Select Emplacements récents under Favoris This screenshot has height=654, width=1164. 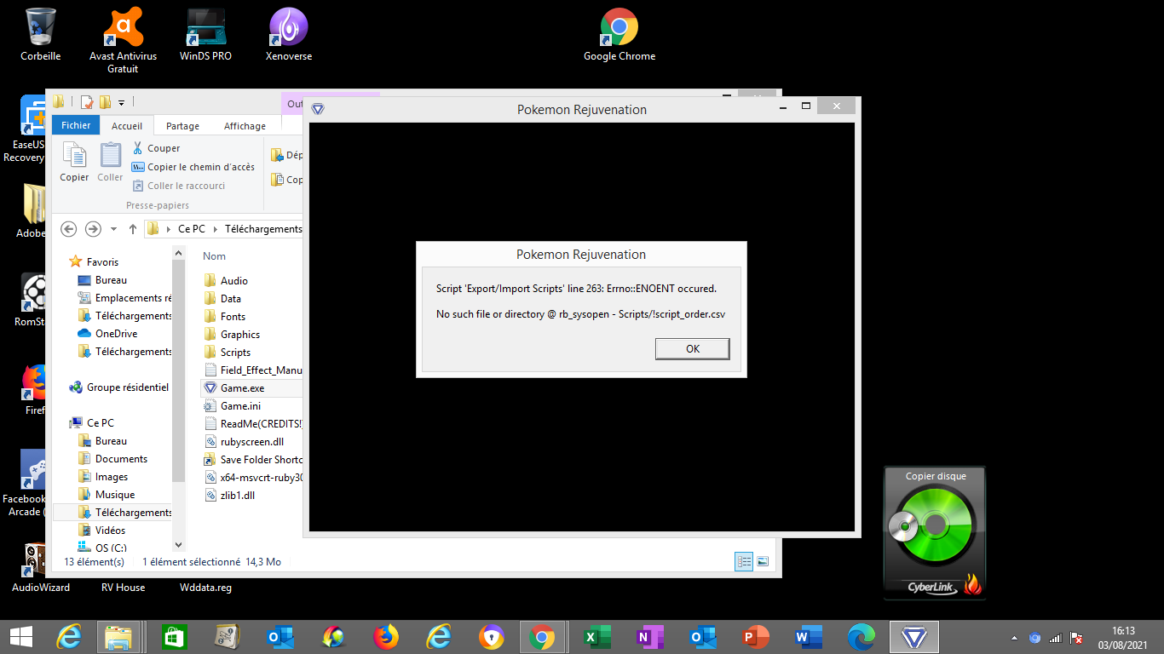point(124,298)
